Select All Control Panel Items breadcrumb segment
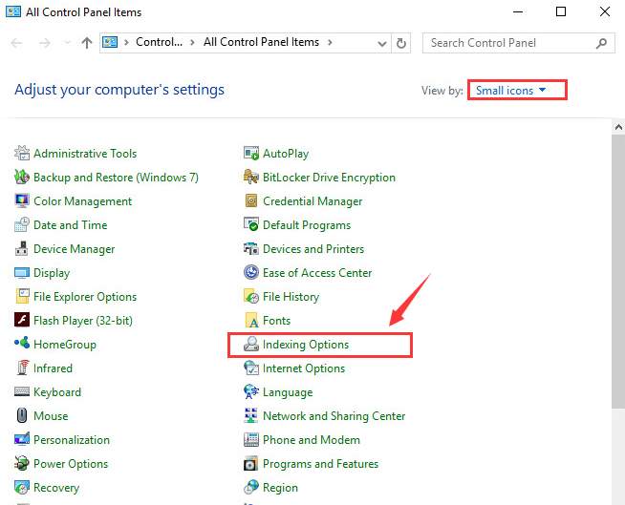 click(261, 43)
